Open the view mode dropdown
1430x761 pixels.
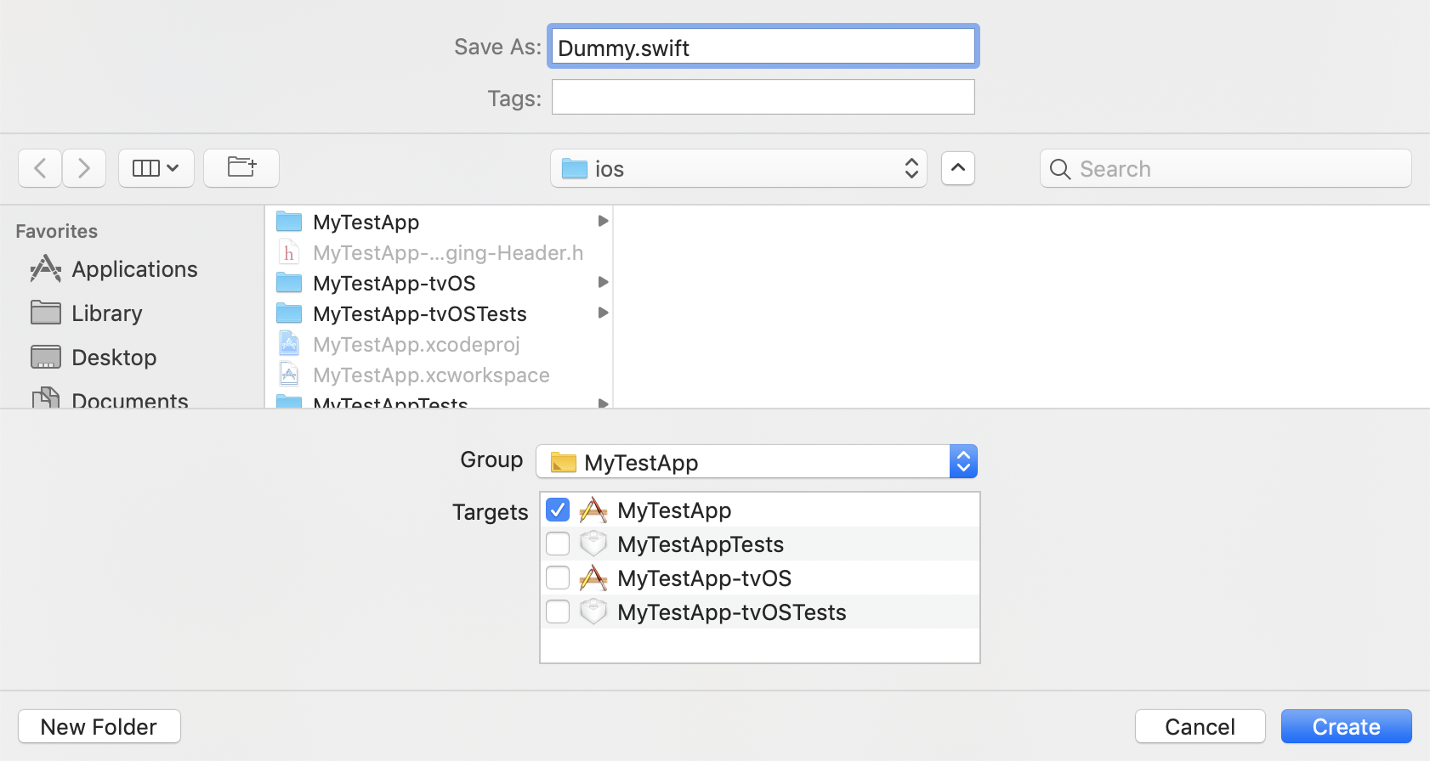(156, 168)
